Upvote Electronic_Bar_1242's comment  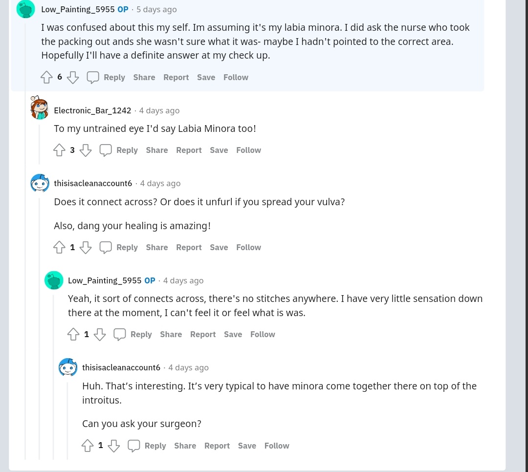click(x=59, y=150)
